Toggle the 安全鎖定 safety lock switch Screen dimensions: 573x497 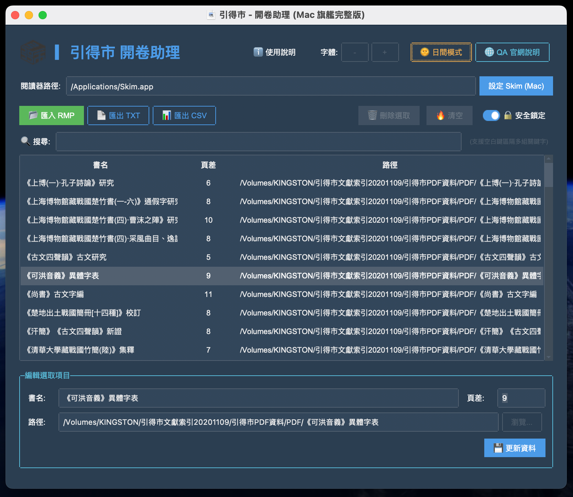click(491, 115)
